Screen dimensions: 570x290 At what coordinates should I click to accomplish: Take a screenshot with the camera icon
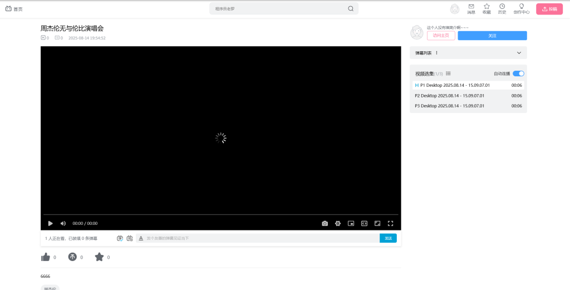(x=325, y=223)
